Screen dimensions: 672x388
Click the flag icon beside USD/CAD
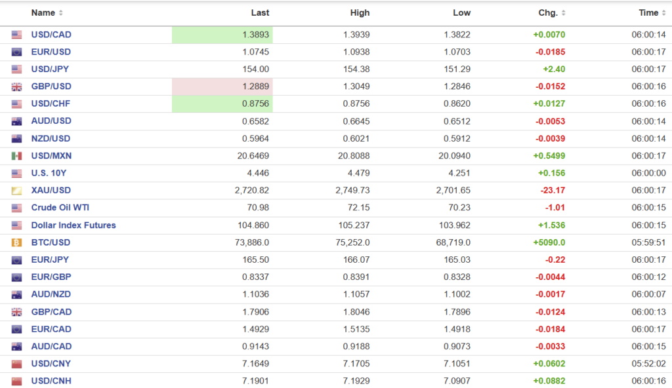click(x=16, y=35)
